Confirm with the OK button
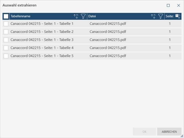Viewport: 184px width, 138px height. point(144,132)
